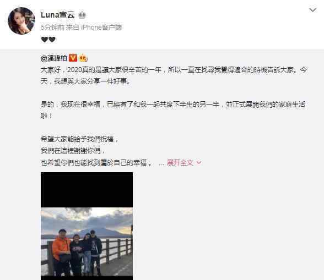Open the @潘玮柏 mention link
The image size is (324, 280).
tap(54, 58)
